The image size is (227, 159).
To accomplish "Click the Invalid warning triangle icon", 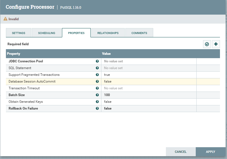I will tap(5, 19).
